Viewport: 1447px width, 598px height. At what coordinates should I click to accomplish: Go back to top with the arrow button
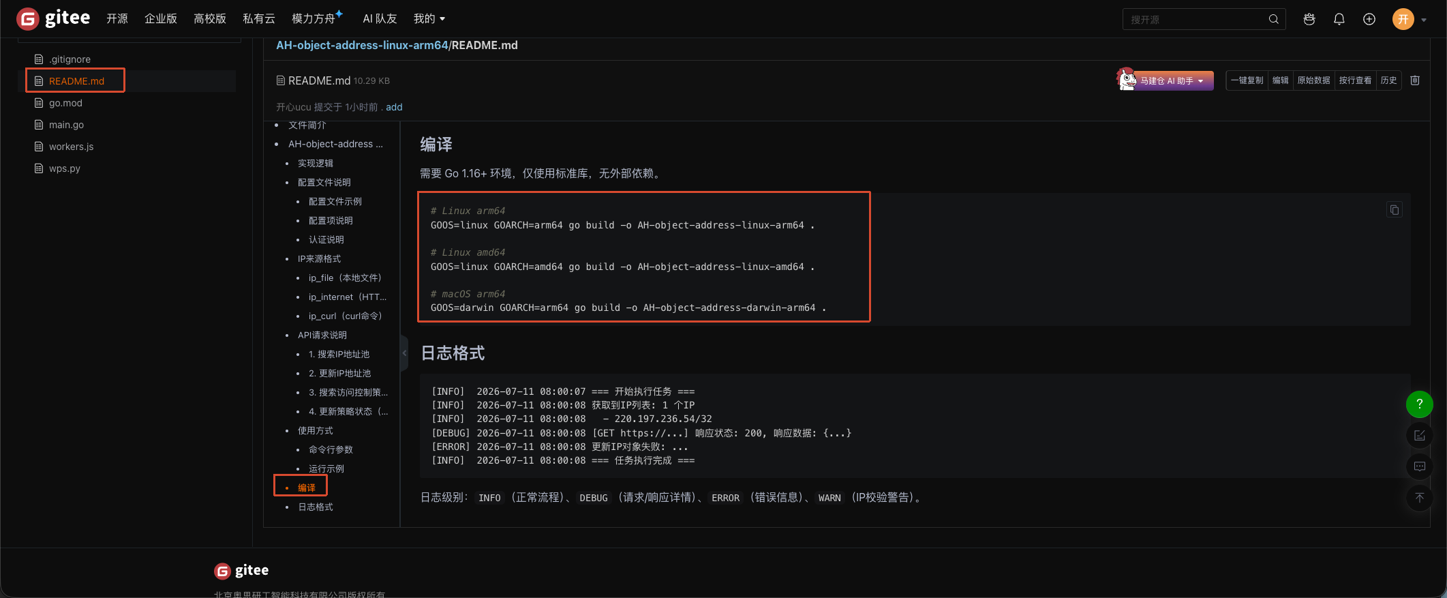tap(1420, 498)
